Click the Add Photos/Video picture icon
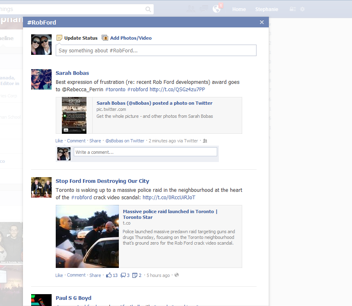The width and height of the screenshot is (352, 306). 105,38
